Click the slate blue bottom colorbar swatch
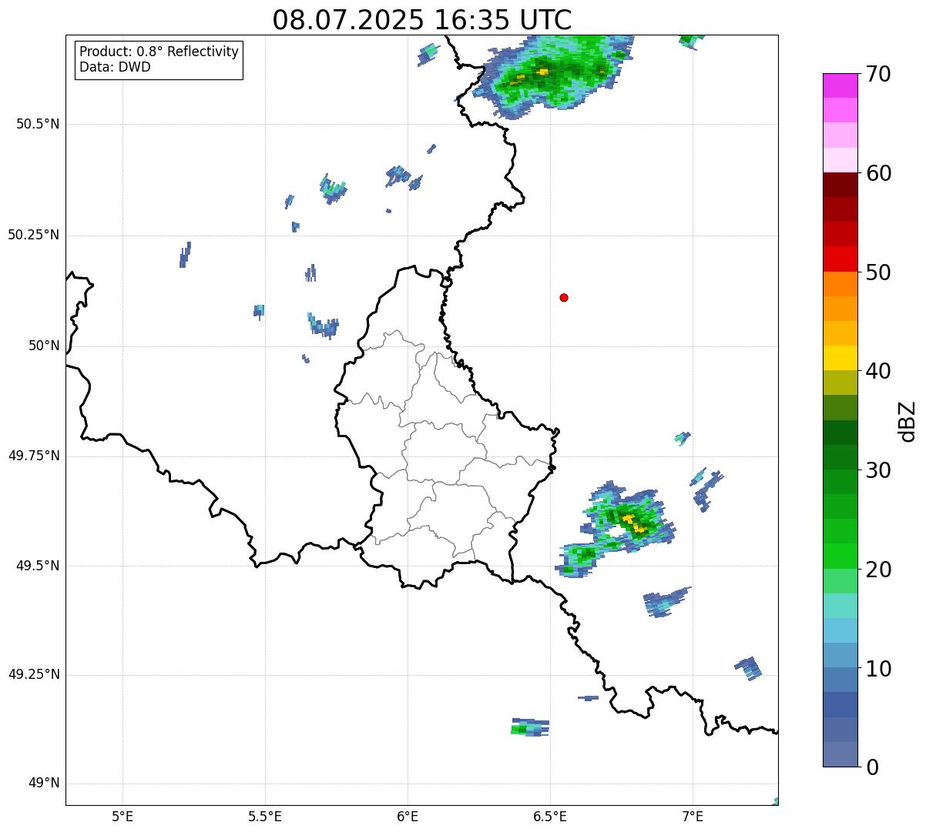The height and width of the screenshot is (832, 926). pyautogui.click(x=840, y=754)
